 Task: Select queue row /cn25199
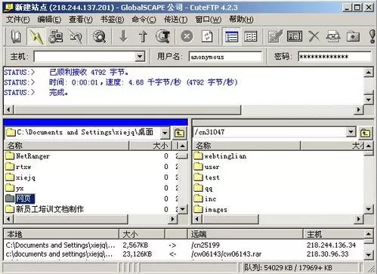[184, 245]
